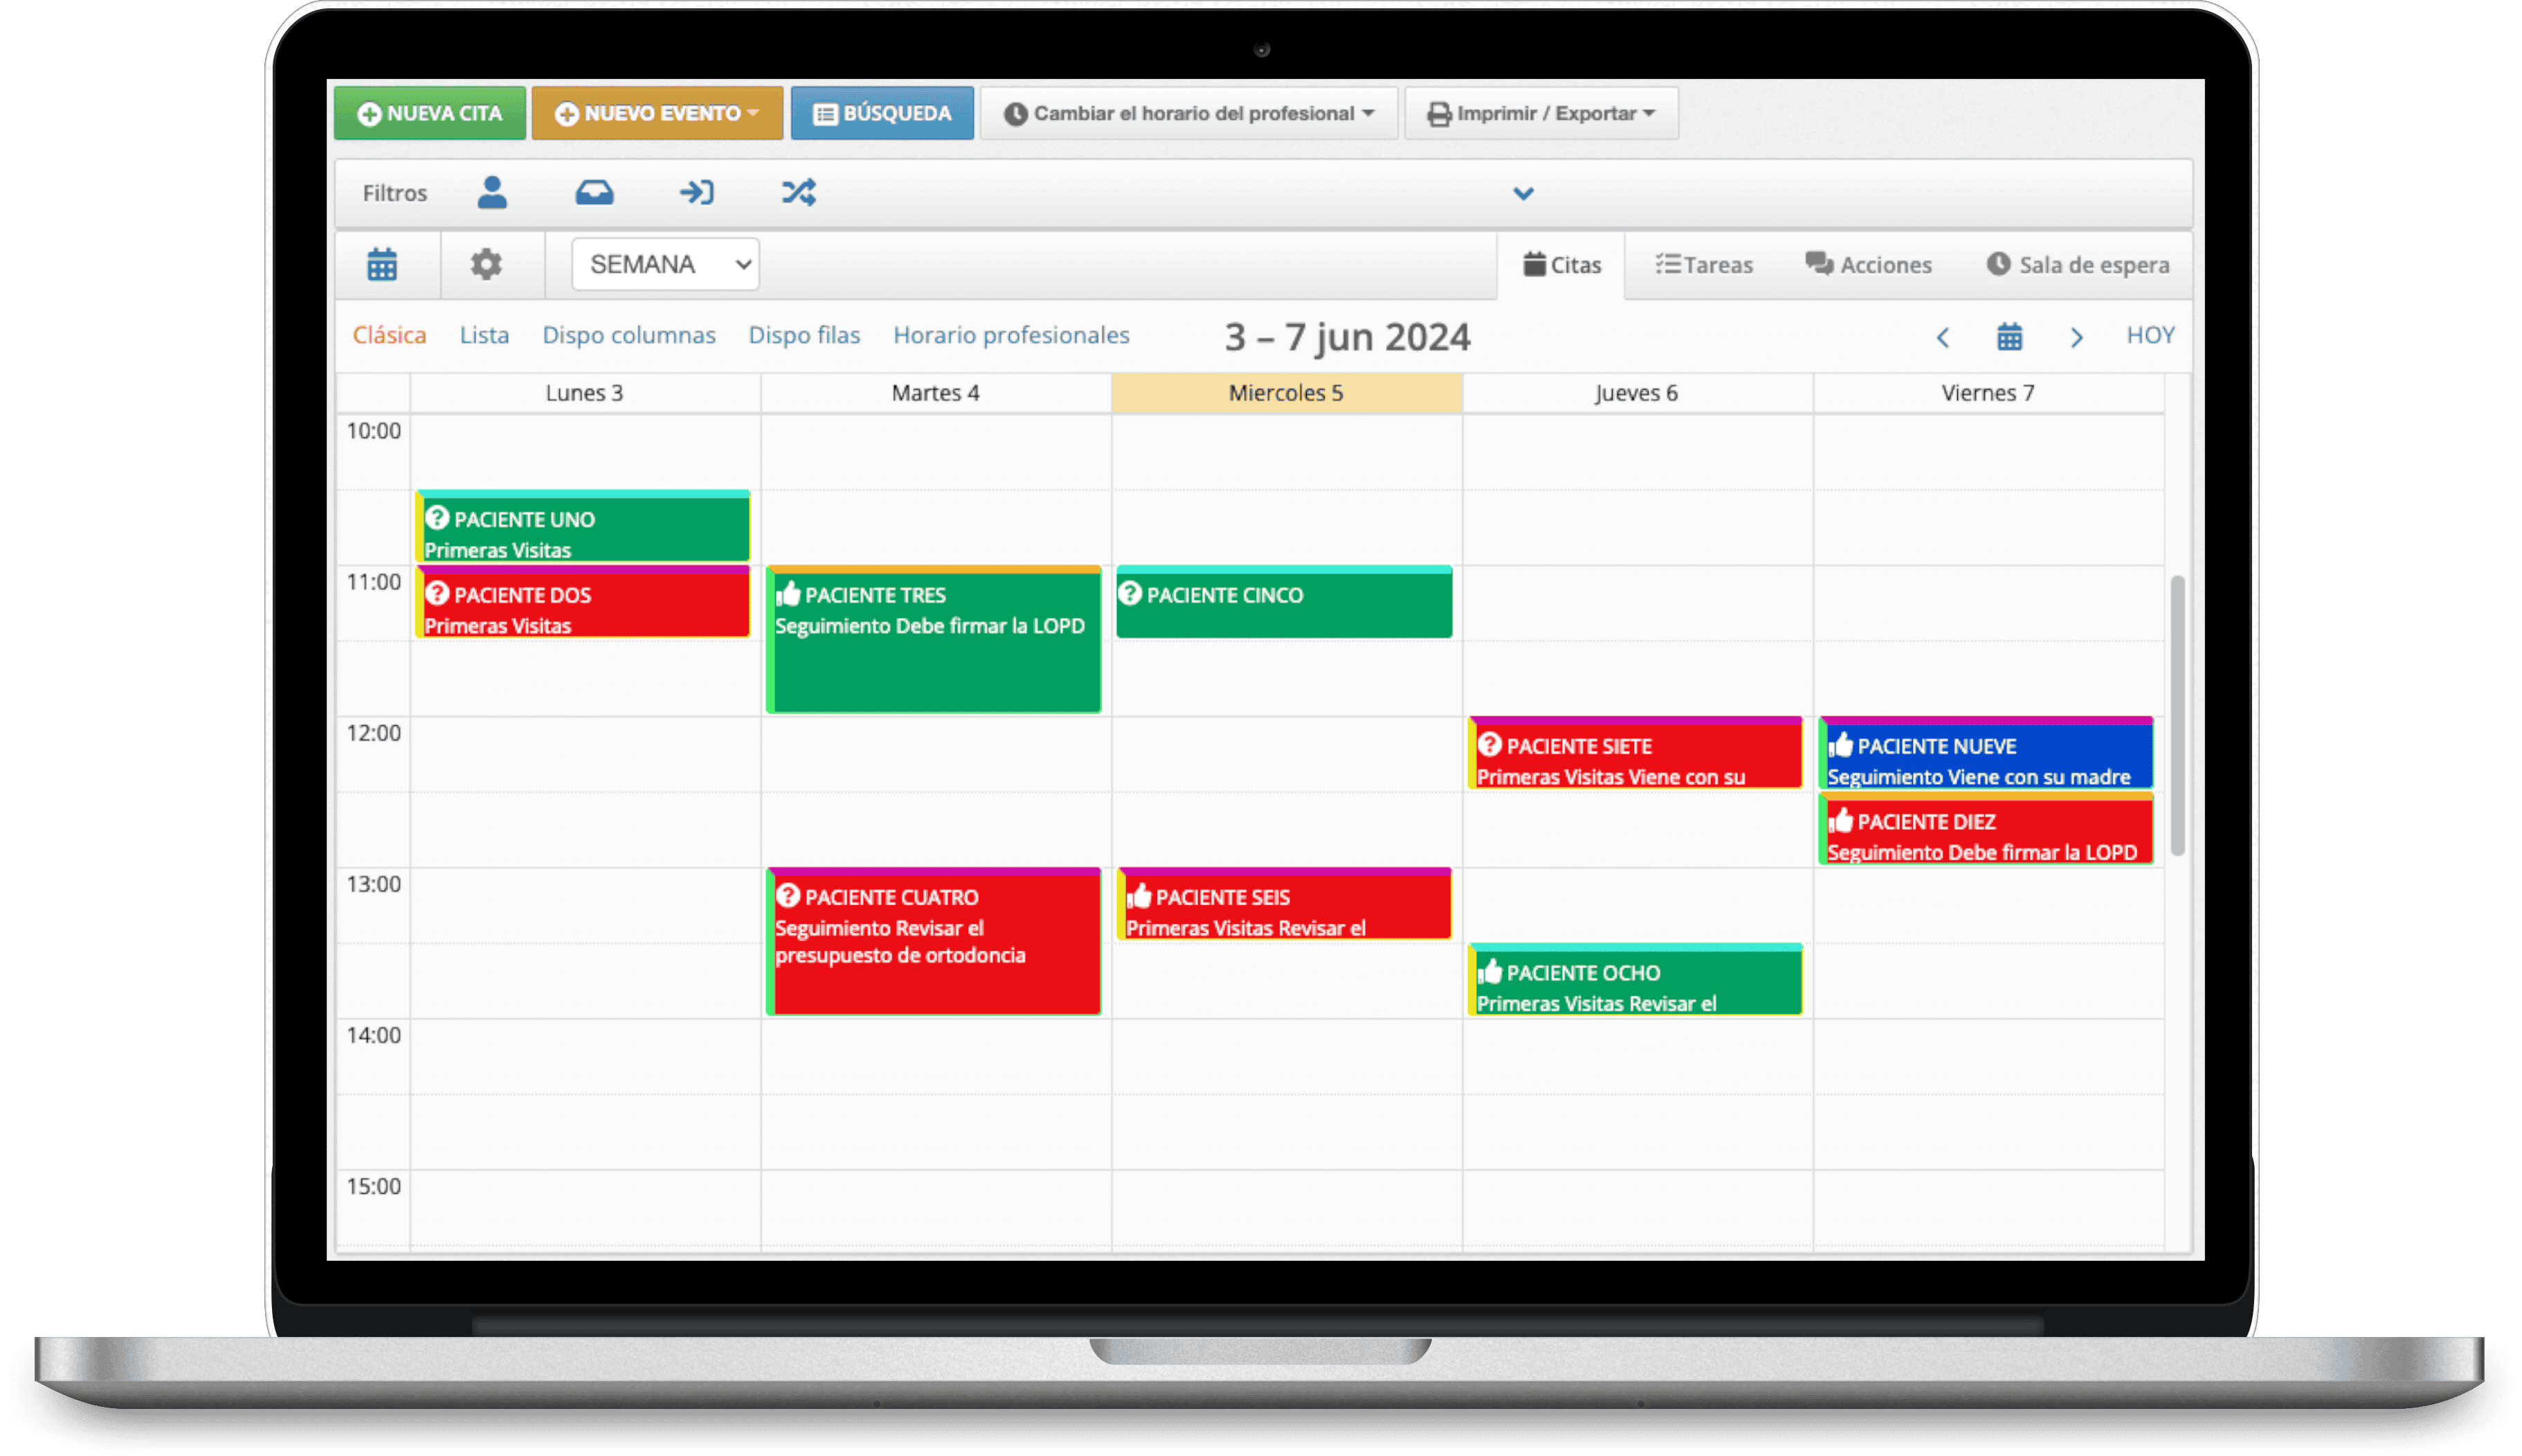The width and height of the screenshot is (2522, 1456).
Task: Open Horario profesionales view
Action: [1011, 335]
